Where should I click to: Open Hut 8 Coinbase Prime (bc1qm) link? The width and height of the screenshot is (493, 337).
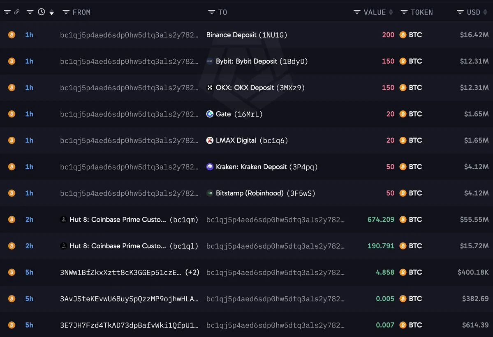tap(134, 219)
